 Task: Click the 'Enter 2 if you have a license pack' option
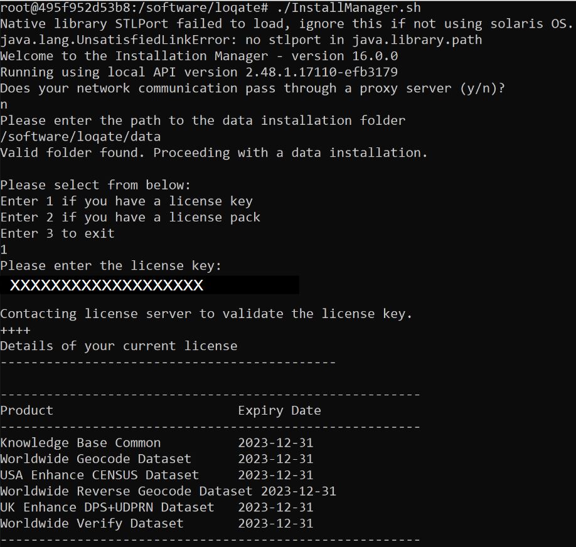pos(130,218)
